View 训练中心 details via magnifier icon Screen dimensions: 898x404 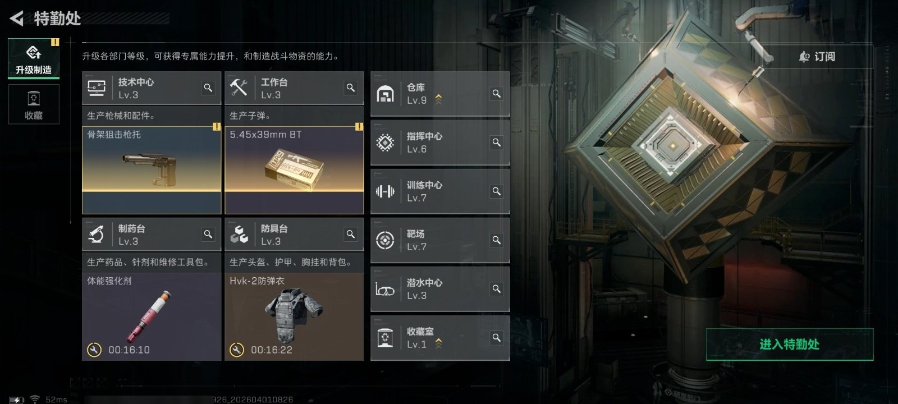click(x=497, y=191)
